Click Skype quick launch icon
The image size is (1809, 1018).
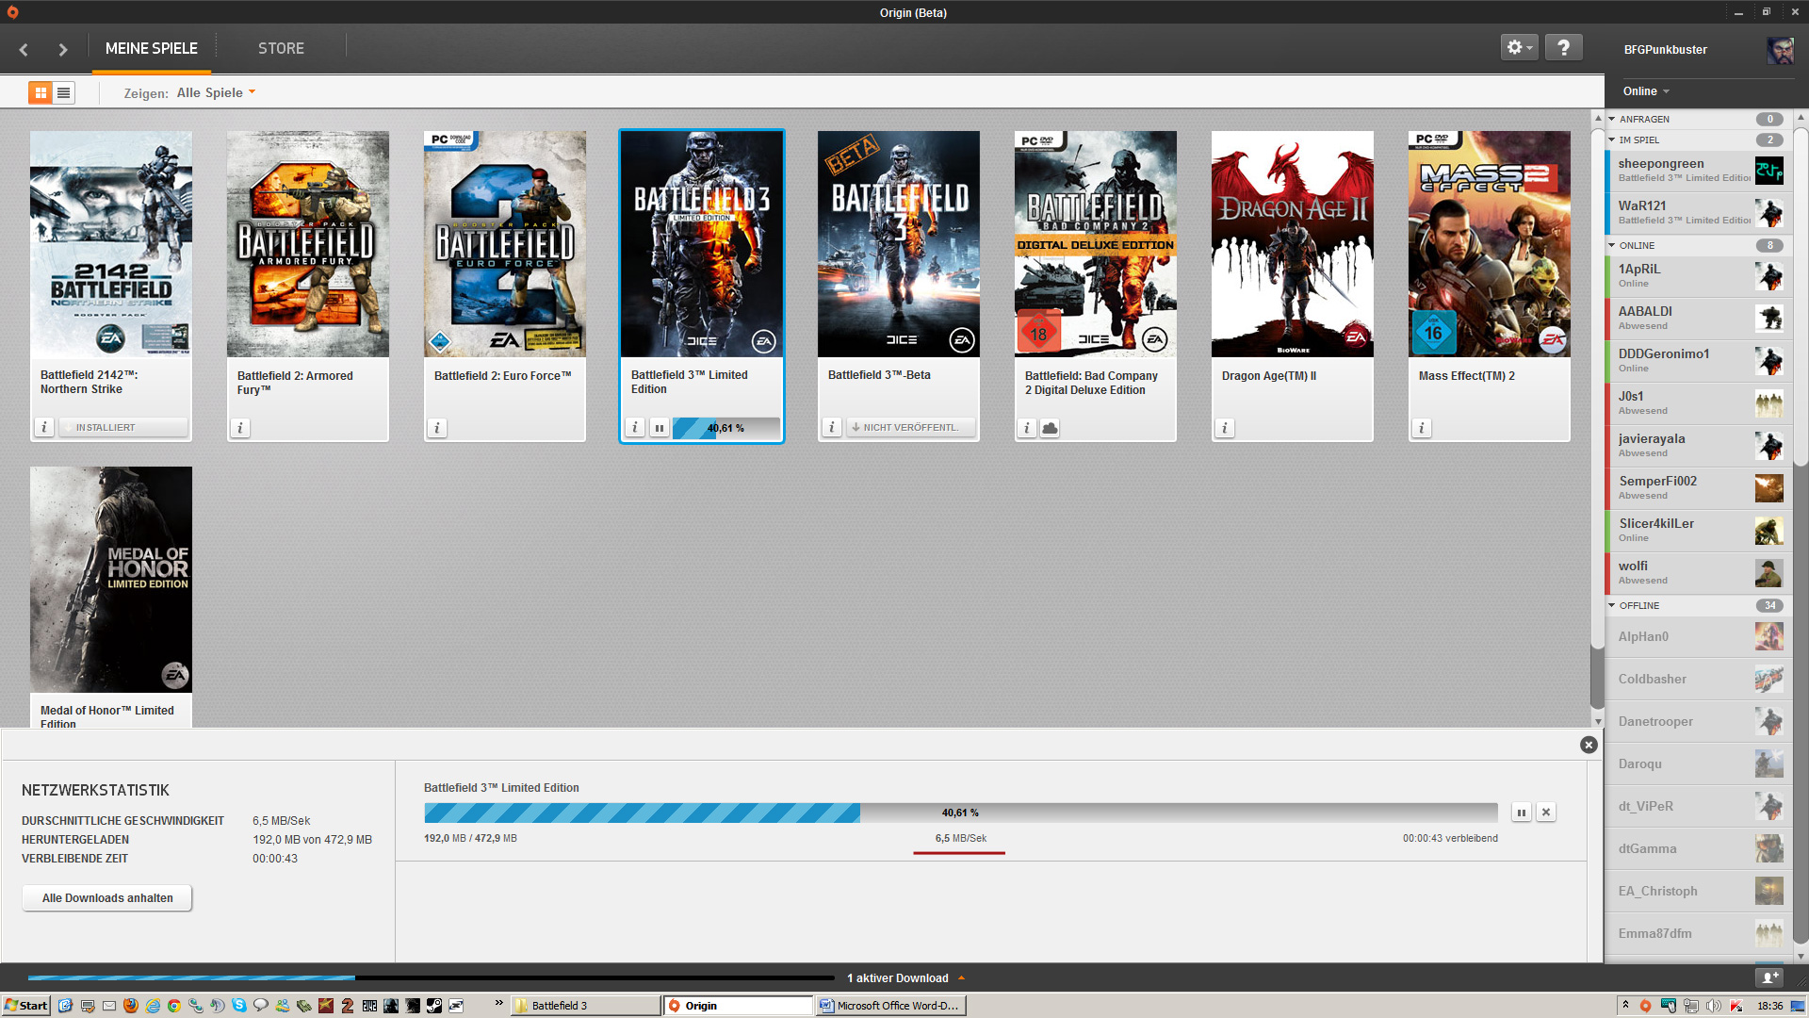[239, 1006]
